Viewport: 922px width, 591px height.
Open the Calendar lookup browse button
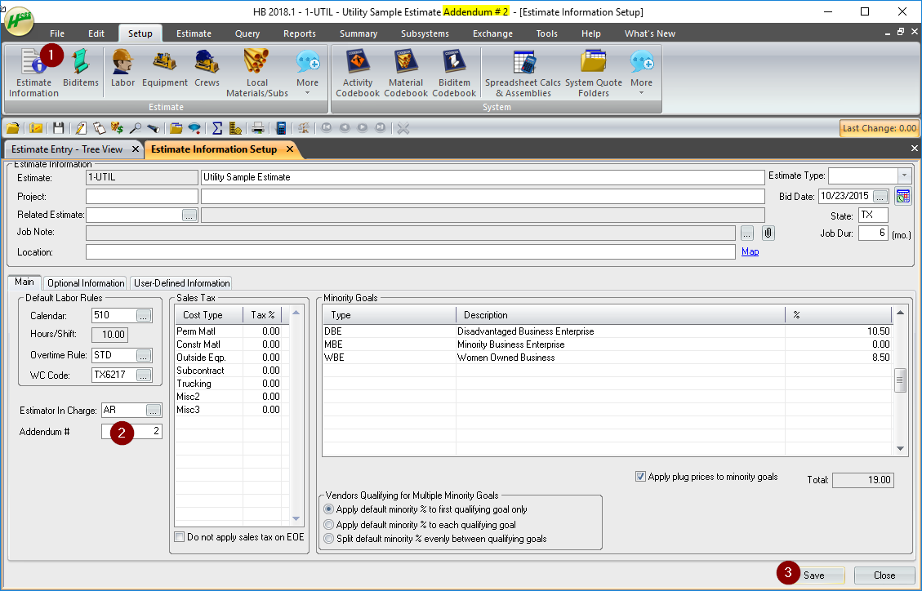coord(144,316)
